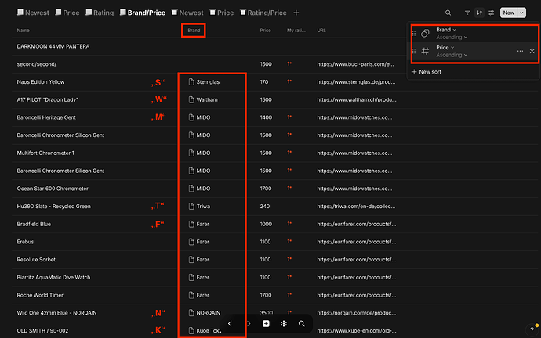Viewport: 541px width, 338px height.
Task: Open the search icon in the top toolbar
Action: tap(448, 13)
